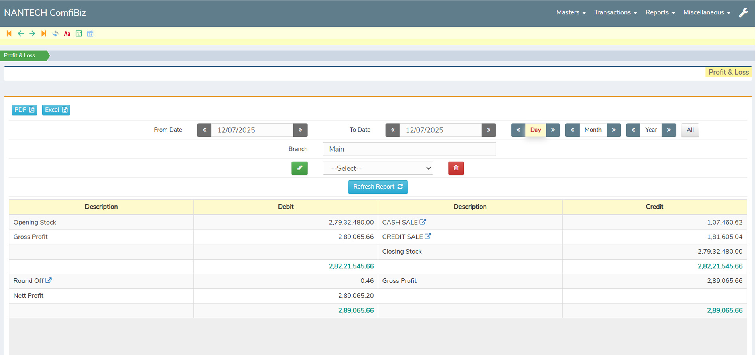Click the green left arrow icon
Image resolution: width=756 pixels, height=355 pixels.
(20, 34)
